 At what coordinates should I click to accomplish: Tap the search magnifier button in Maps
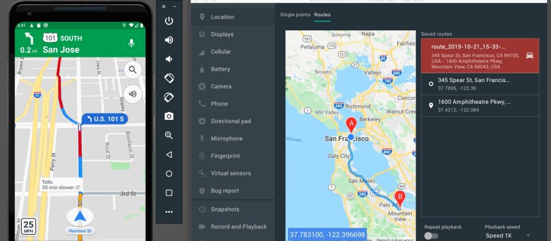[x=133, y=70]
